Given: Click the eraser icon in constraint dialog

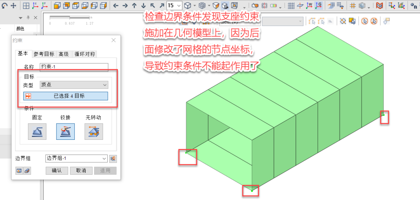Looking at the screenshot, I should click(27, 171).
